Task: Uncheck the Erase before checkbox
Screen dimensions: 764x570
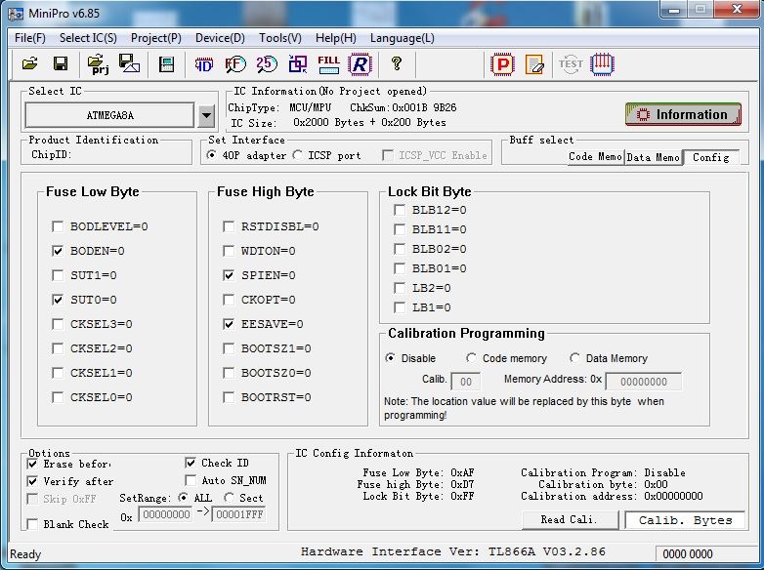Action: [32, 464]
